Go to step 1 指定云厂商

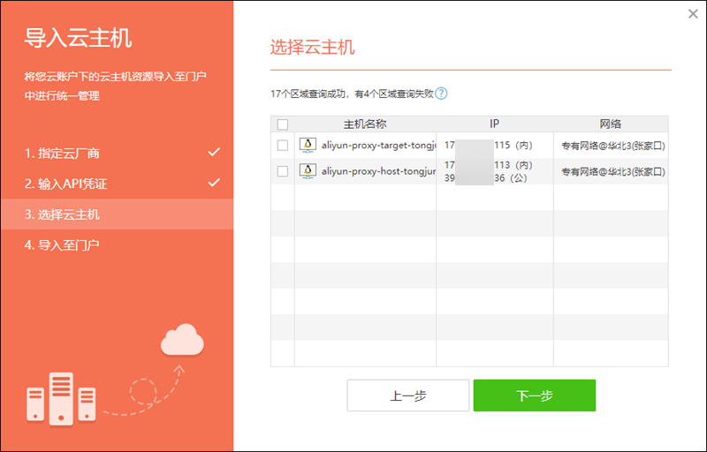pyautogui.click(x=62, y=154)
